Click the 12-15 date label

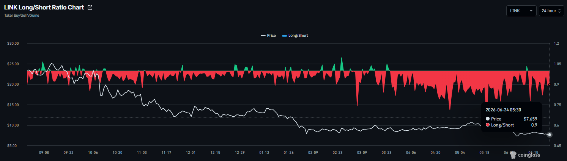[x=216, y=153]
